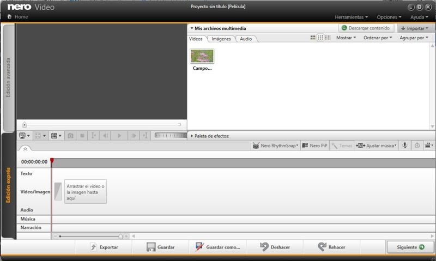
Task: Select the Campo video thumbnail
Action: (x=202, y=56)
